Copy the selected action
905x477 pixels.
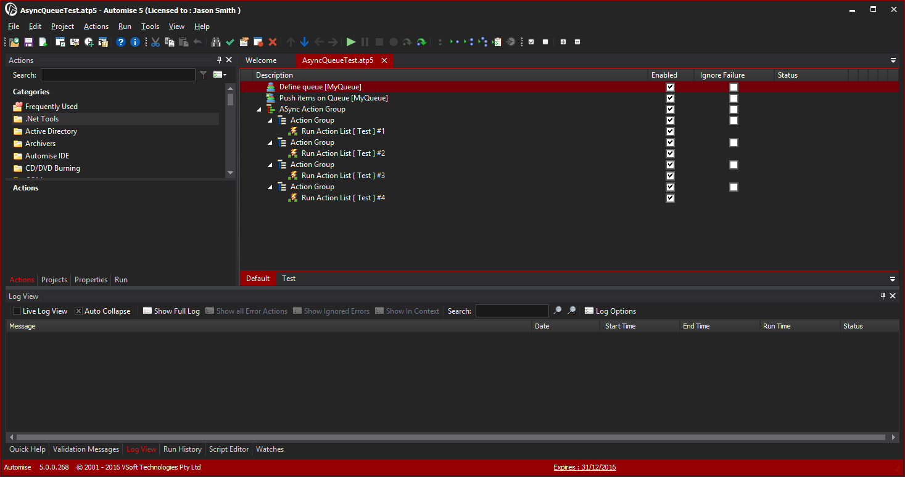point(169,42)
